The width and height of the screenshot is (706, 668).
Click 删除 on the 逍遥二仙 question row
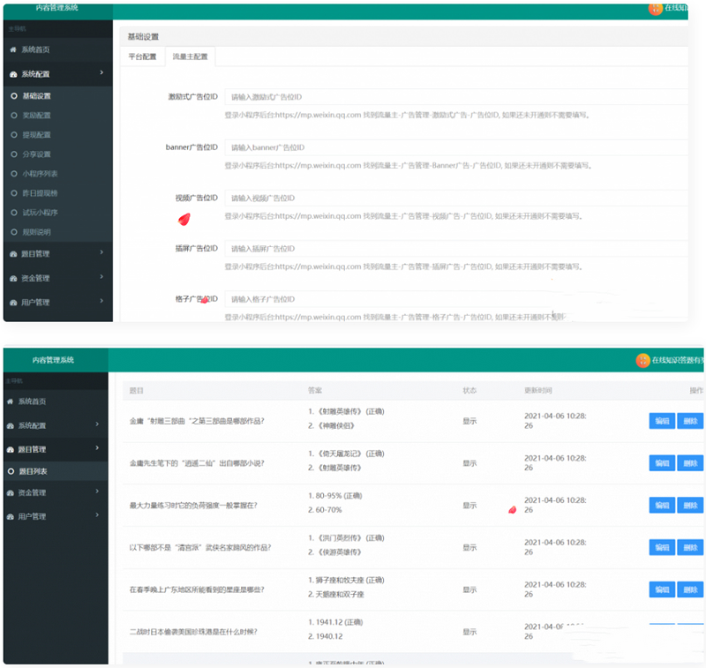(x=689, y=462)
